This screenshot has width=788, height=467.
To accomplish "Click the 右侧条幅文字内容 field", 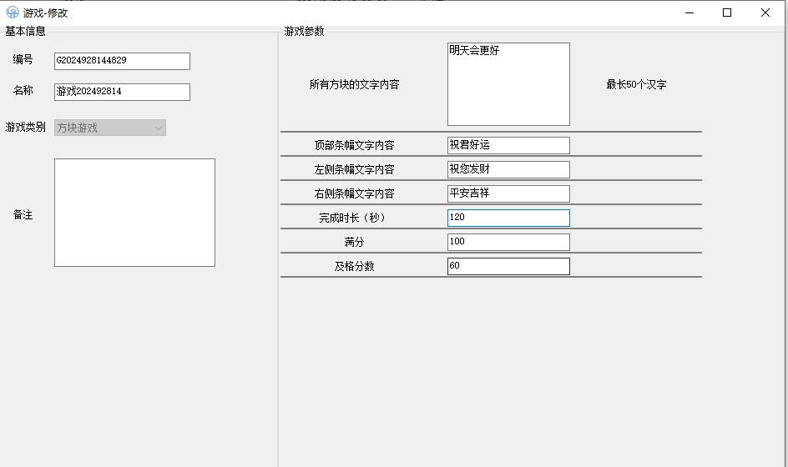I will (508, 193).
